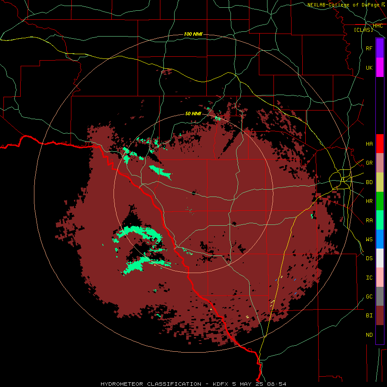Click the blue WS legend swatch

pyautogui.click(x=380, y=239)
